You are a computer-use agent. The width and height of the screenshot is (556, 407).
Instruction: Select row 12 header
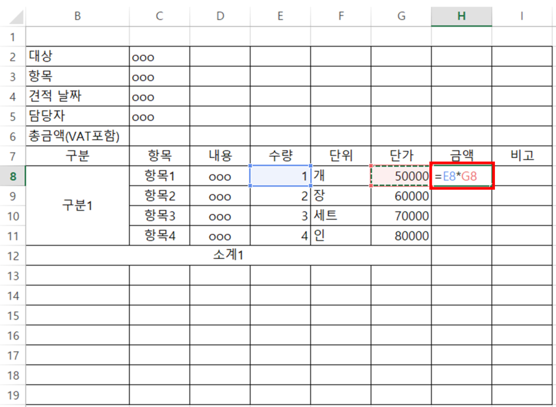(x=13, y=256)
